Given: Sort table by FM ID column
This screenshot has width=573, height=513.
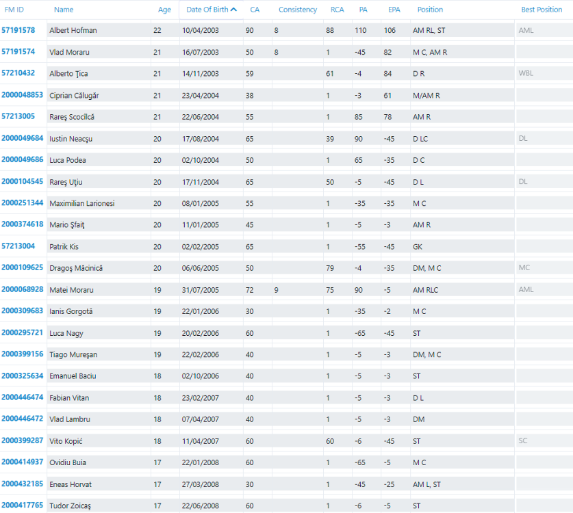Looking at the screenshot, I should (14, 10).
